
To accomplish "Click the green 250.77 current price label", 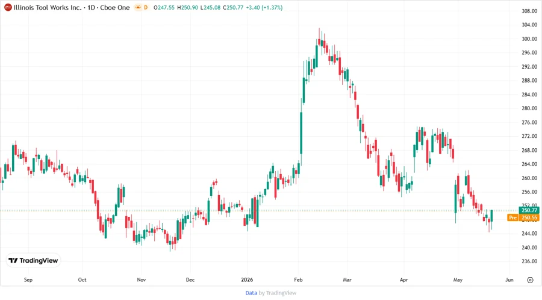I will [x=529, y=210].
